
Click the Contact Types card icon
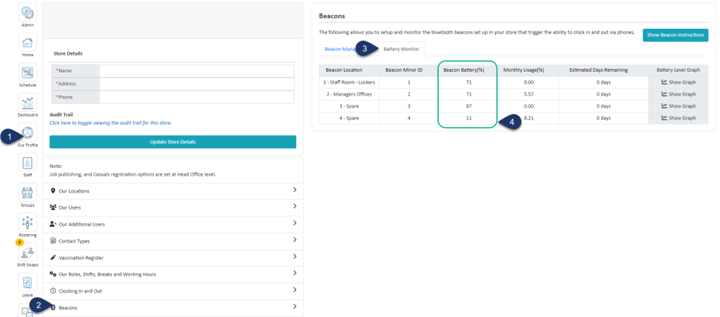pyautogui.click(x=53, y=241)
